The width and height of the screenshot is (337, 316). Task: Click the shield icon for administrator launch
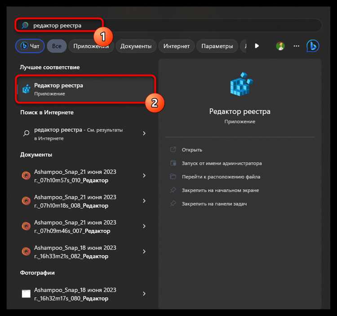[173, 163]
